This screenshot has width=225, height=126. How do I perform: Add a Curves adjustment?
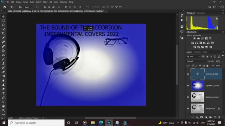pyautogui.click(x=202, y=38)
